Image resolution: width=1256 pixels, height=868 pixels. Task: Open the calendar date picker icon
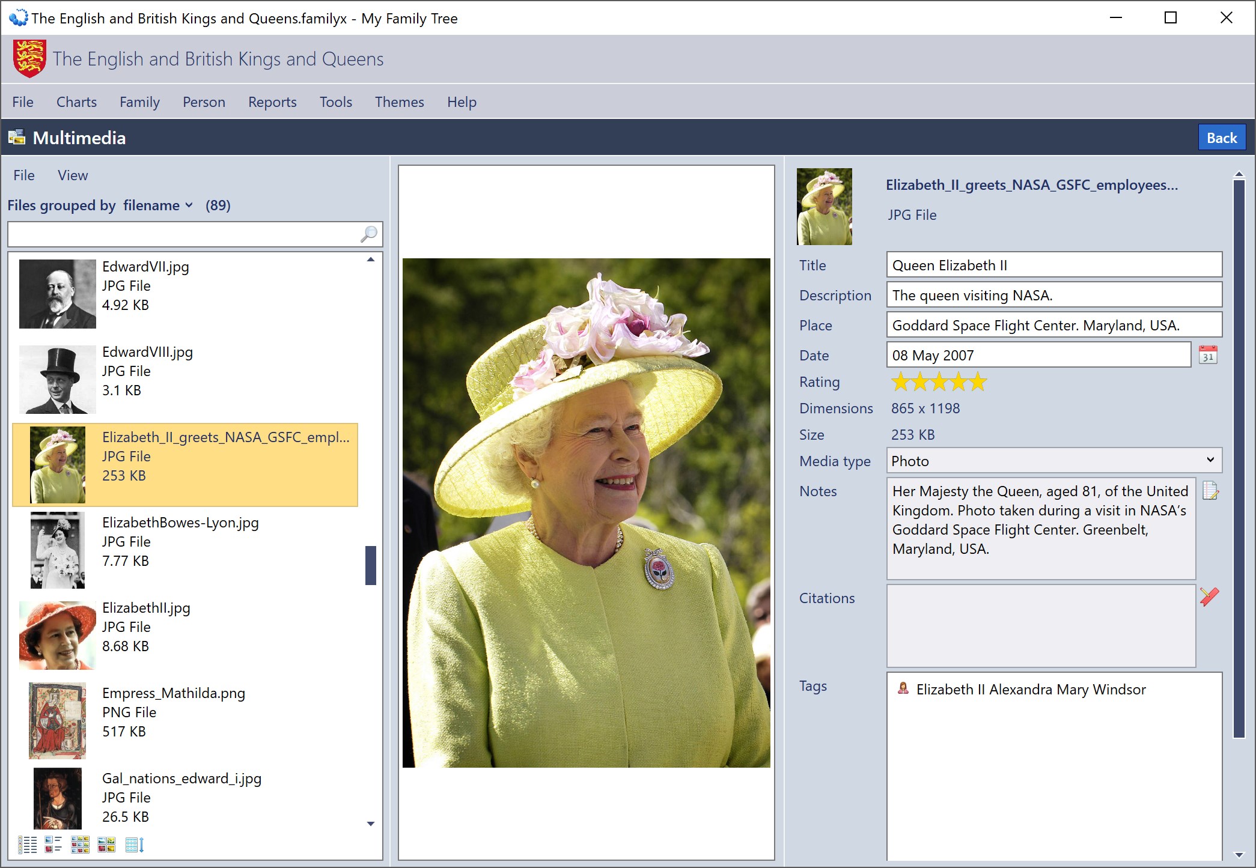[x=1208, y=355]
